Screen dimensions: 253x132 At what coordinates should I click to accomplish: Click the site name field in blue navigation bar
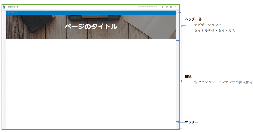click(12, 13)
